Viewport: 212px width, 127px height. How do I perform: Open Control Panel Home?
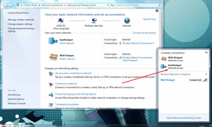tap(18, 13)
